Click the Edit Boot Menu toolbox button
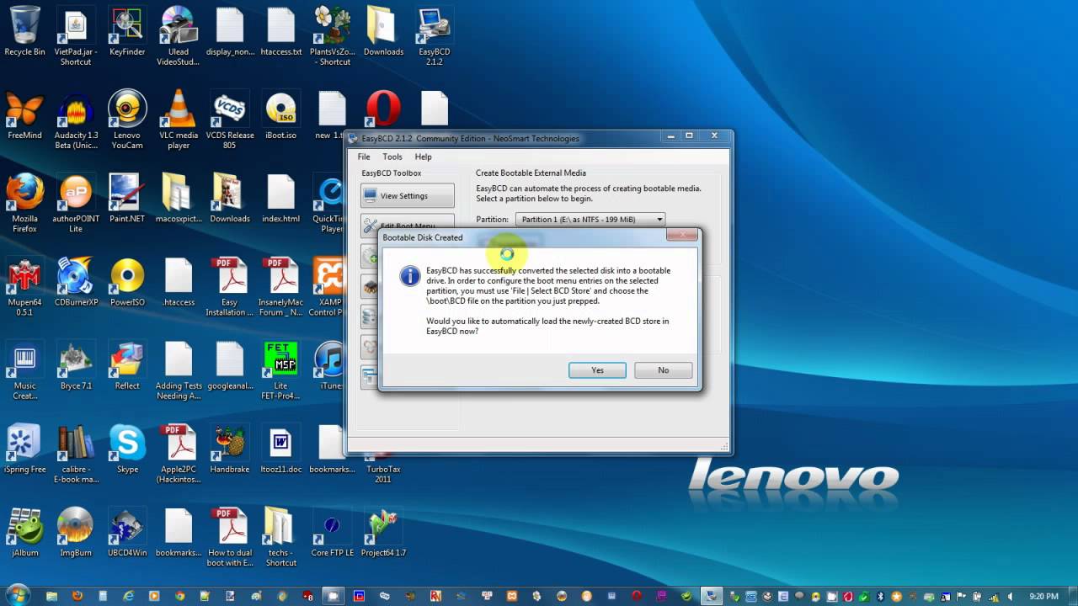The width and height of the screenshot is (1078, 606). 408,224
